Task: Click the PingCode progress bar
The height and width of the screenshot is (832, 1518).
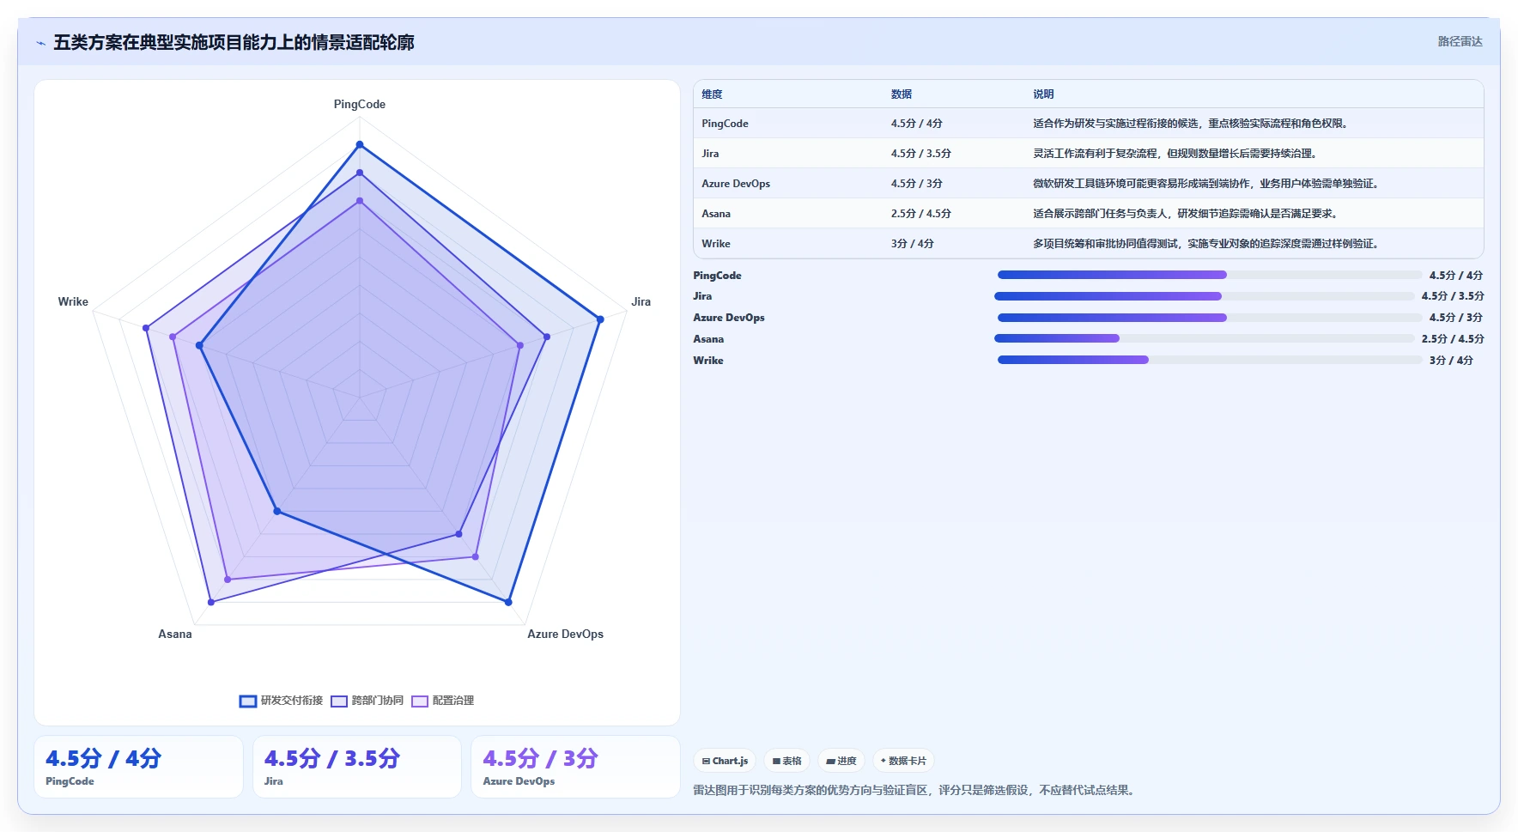Action: [1209, 275]
